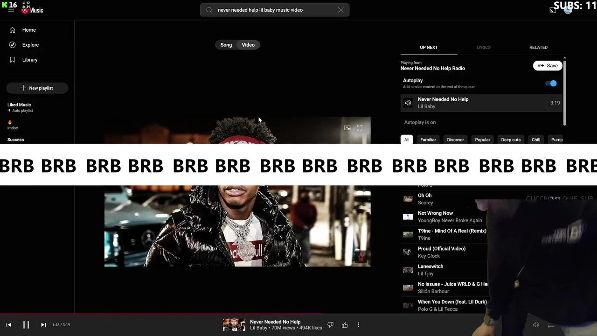Screen dimensions: 597x336
Task: Click the now-playing speaker icon in queue
Action: click(x=408, y=103)
